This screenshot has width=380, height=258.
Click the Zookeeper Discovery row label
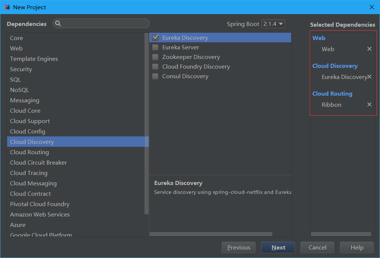(x=191, y=57)
